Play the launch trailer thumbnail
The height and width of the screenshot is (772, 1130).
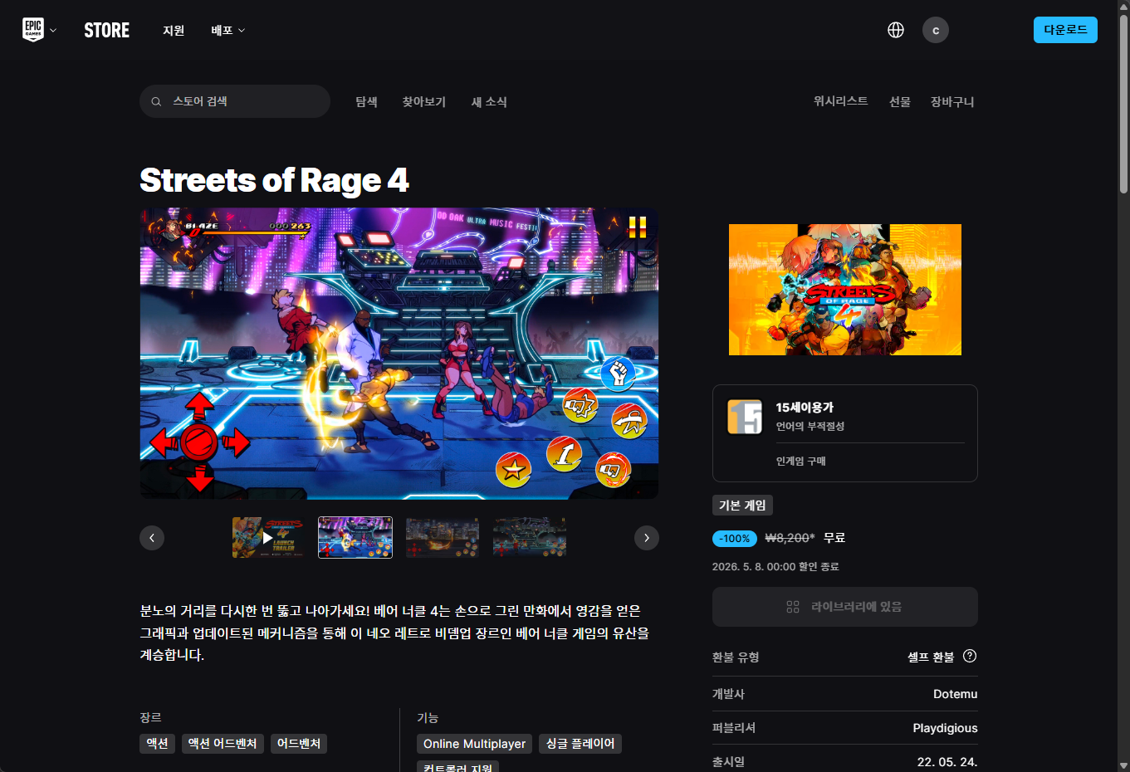[x=268, y=537]
